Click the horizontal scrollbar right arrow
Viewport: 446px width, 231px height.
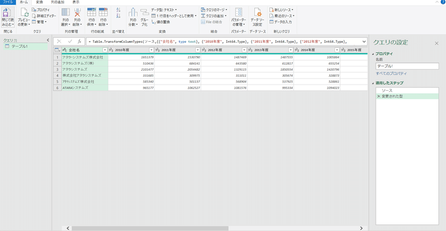coord(361,228)
